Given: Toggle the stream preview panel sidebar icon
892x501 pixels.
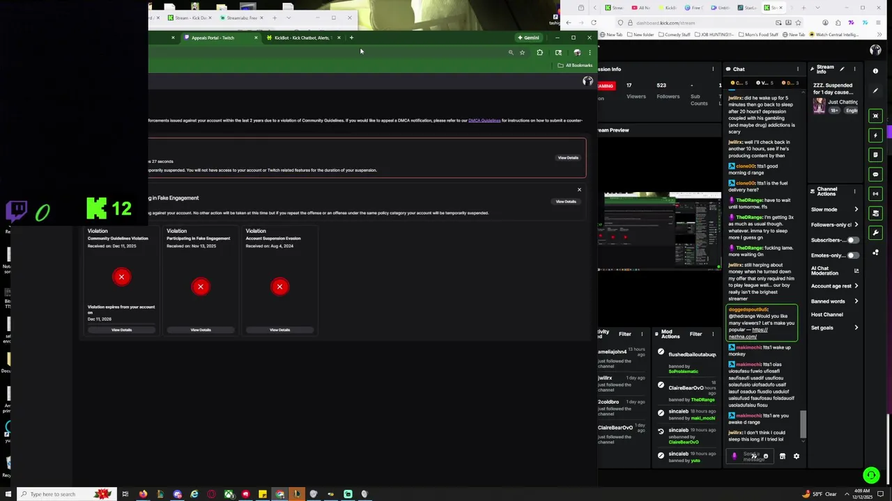Looking at the screenshot, I should (x=876, y=116).
